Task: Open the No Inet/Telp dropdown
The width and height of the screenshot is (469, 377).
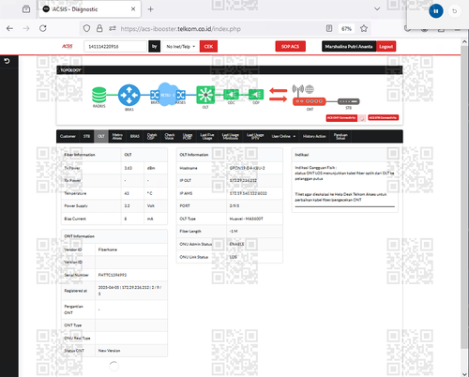Action: click(181, 47)
